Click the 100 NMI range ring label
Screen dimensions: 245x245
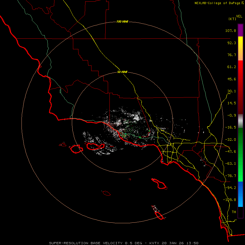[x=122, y=22]
